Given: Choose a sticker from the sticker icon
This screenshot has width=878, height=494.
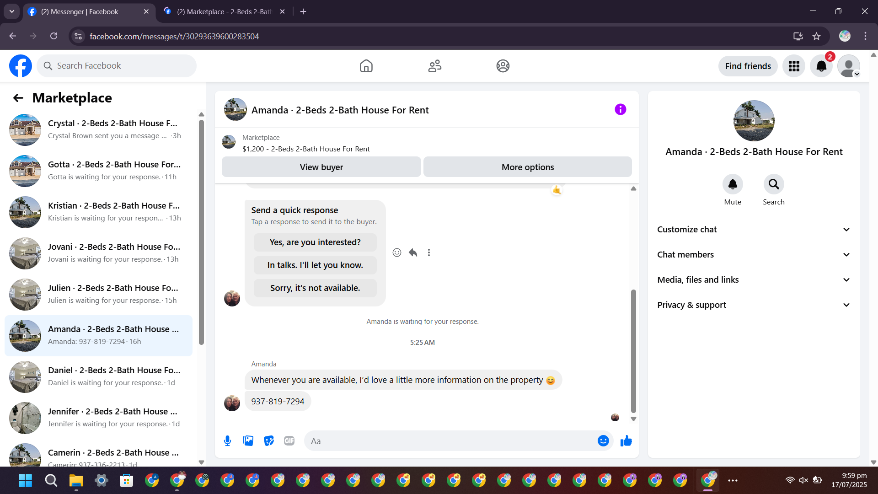Looking at the screenshot, I should [269, 441].
